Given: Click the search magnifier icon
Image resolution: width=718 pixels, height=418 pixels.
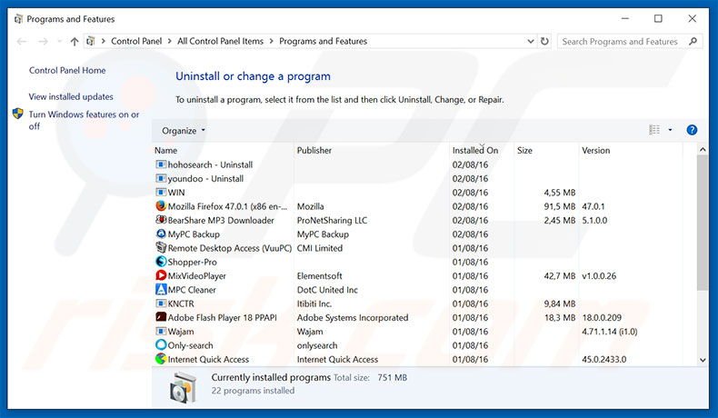Looking at the screenshot, I should [x=693, y=41].
